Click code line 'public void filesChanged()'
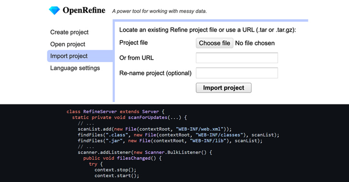This screenshot has height=182, width=349. [x=122, y=158]
